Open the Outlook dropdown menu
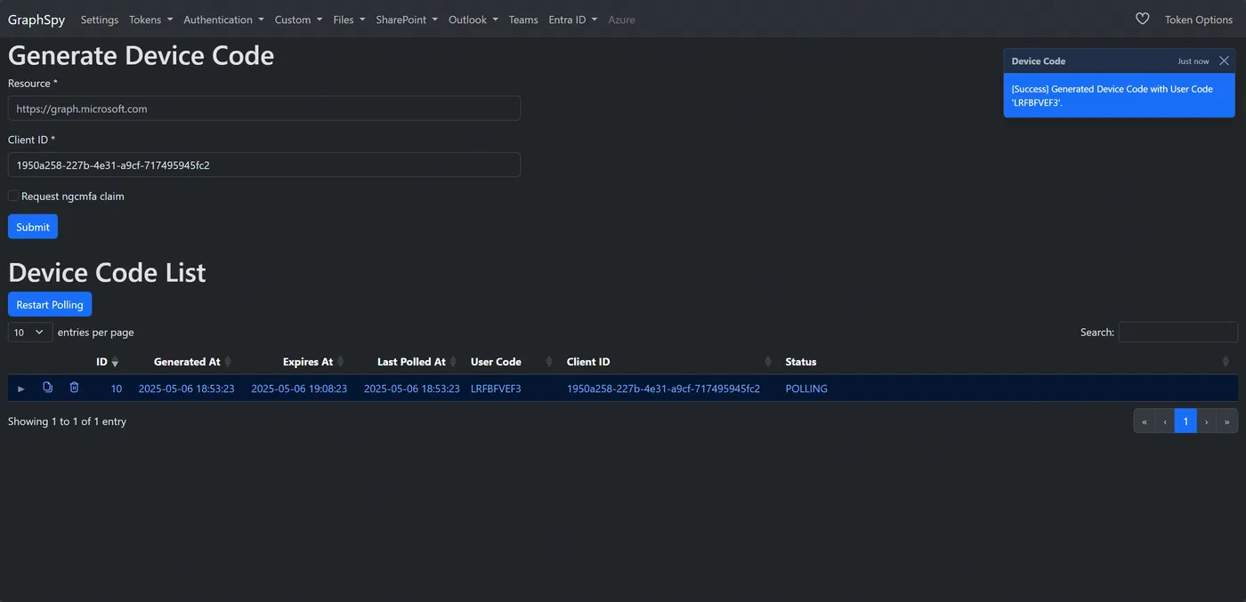This screenshot has width=1246, height=602. coord(473,20)
